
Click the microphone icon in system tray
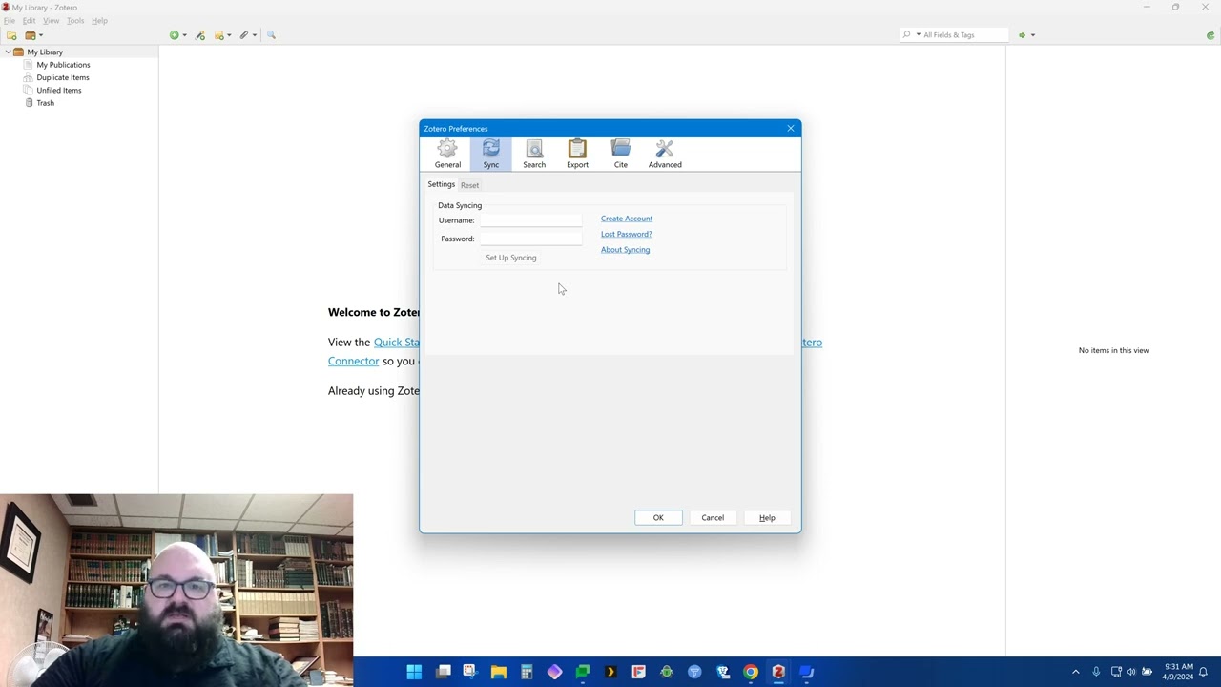[x=1096, y=672]
